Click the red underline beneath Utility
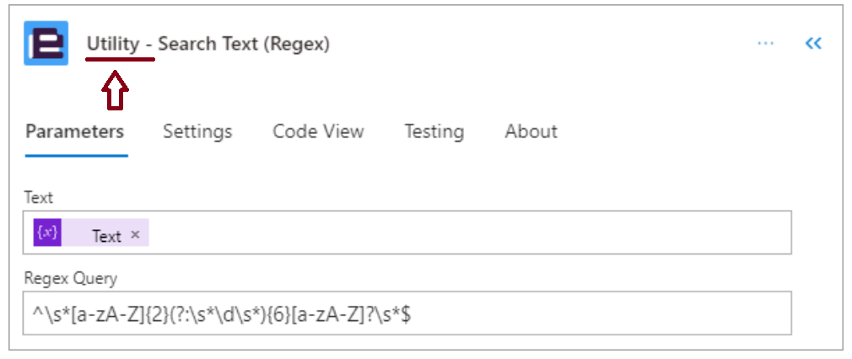The image size is (852, 359). pos(121,59)
